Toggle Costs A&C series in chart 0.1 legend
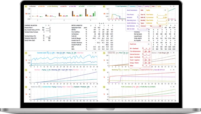 pos(73,6)
